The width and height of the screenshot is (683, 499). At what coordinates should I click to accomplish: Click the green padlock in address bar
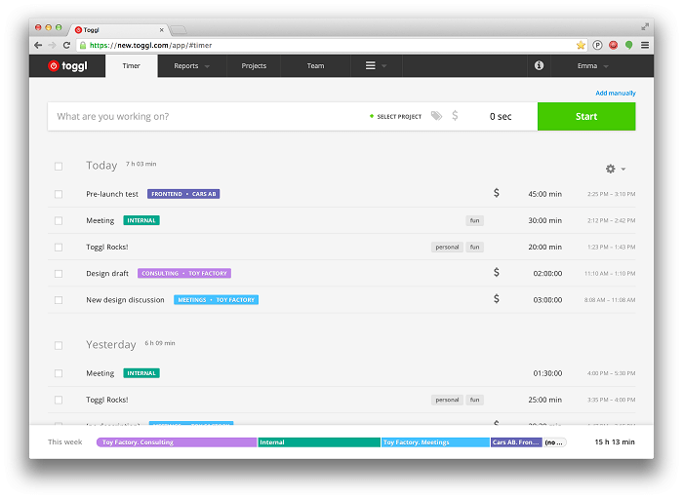[x=83, y=45]
